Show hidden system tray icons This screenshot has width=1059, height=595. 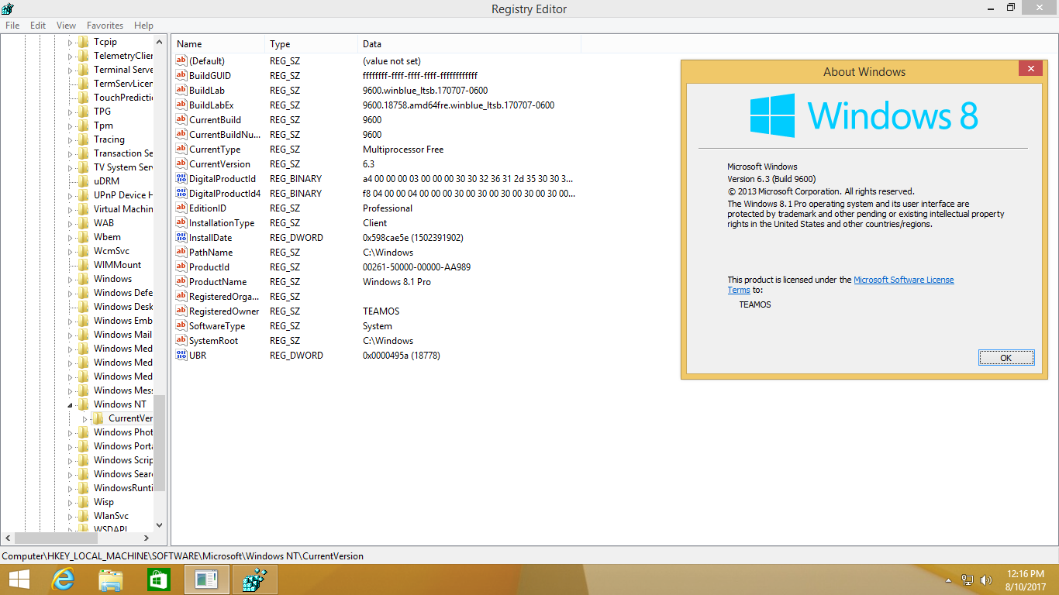click(x=948, y=580)
